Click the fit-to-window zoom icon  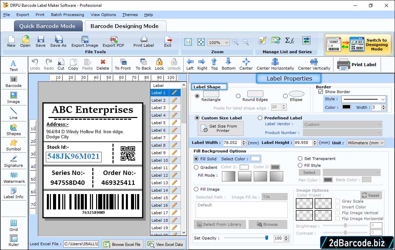(x=201, y=42)
